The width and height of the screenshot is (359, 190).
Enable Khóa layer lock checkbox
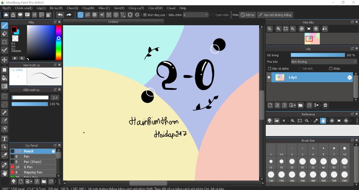pos(331,68)
